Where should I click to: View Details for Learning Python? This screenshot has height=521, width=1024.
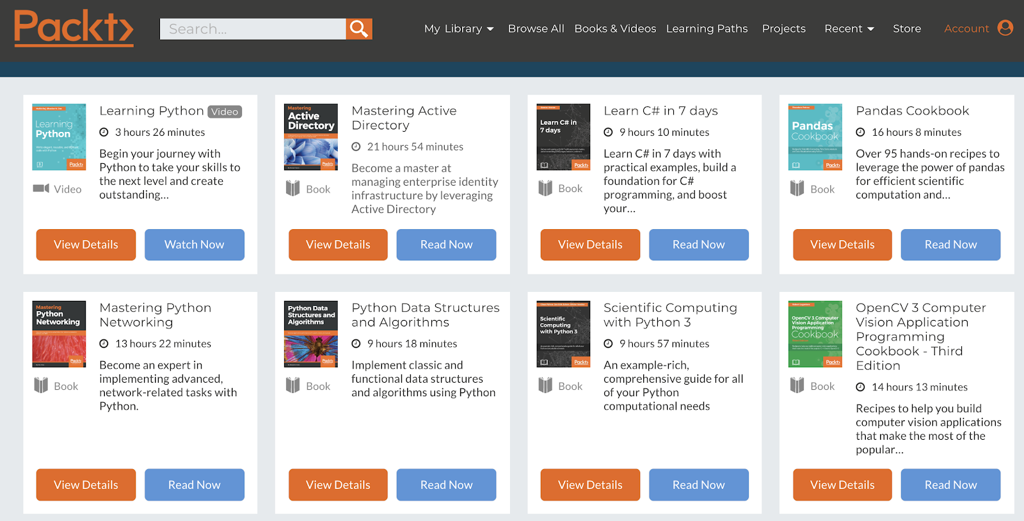point(86,244)
